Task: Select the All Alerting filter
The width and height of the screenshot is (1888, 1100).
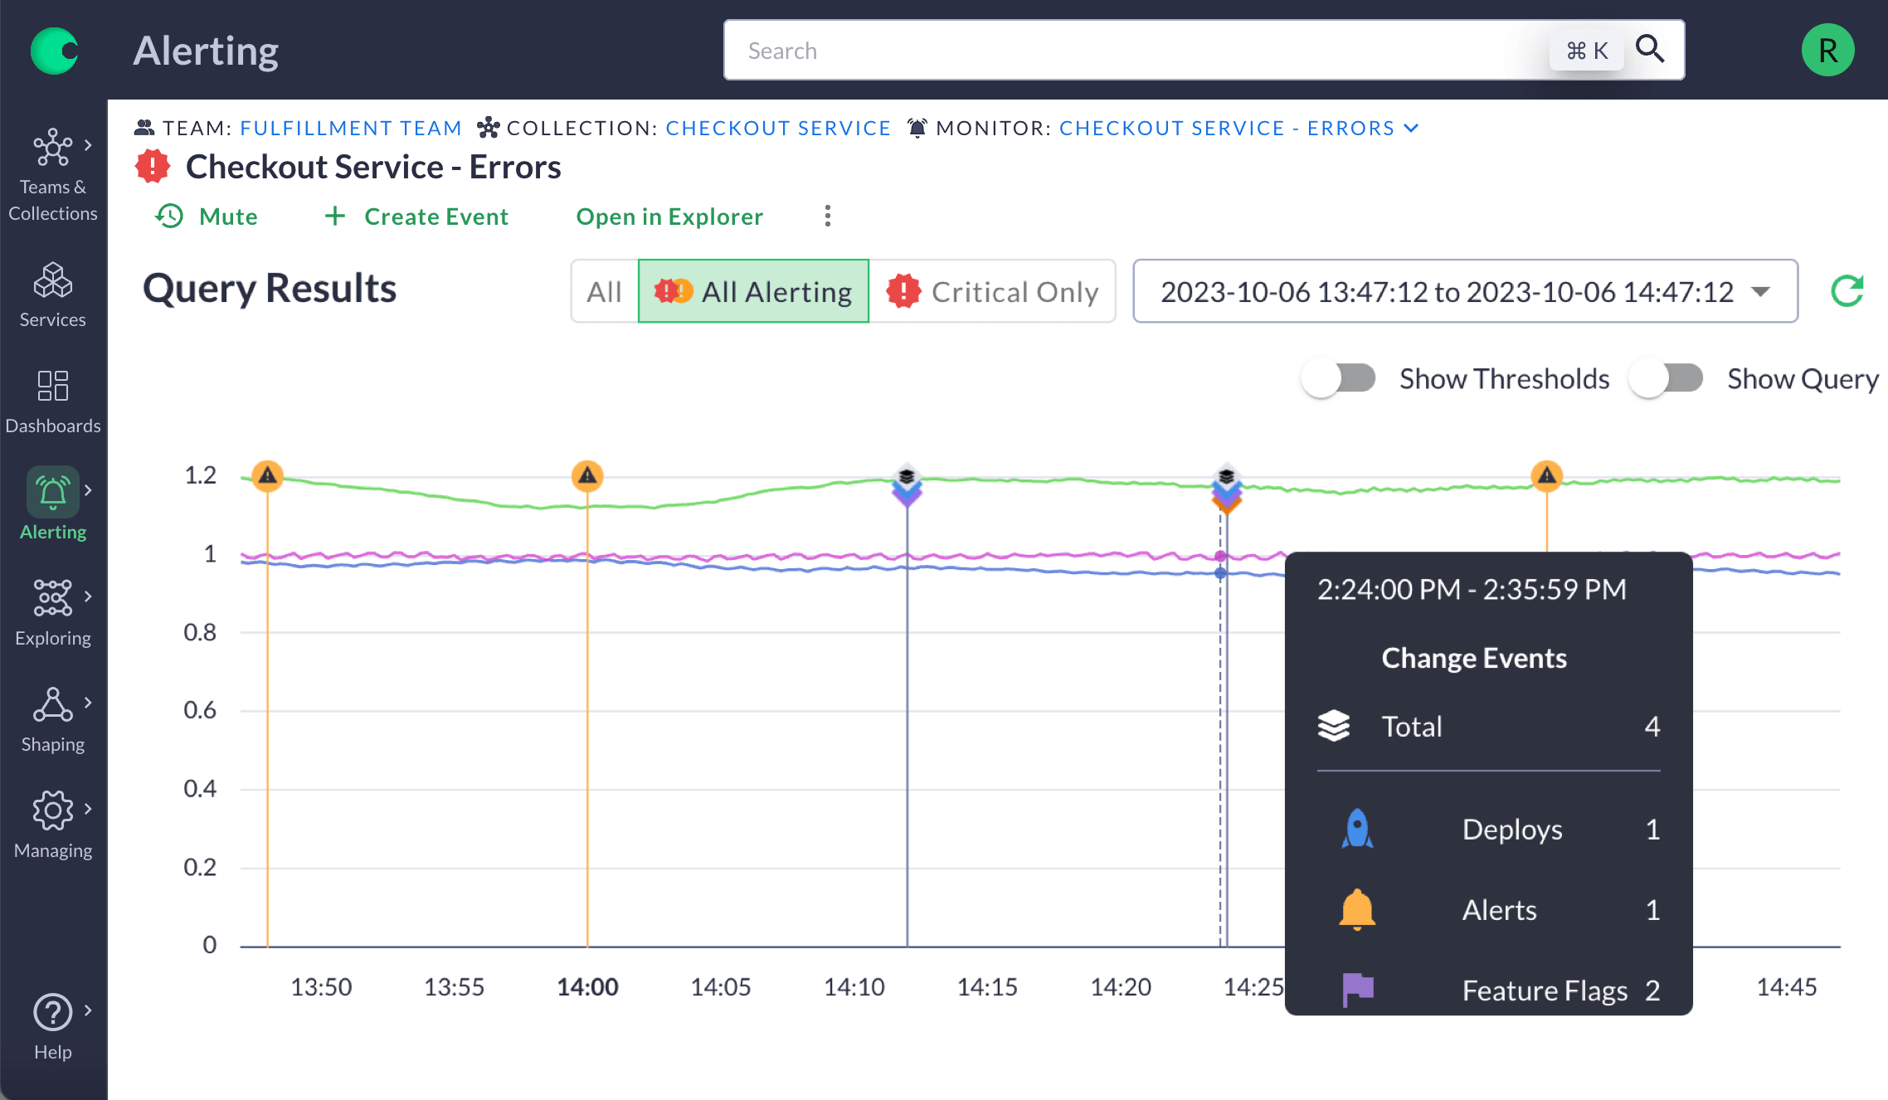Action: tap(752, 291)
